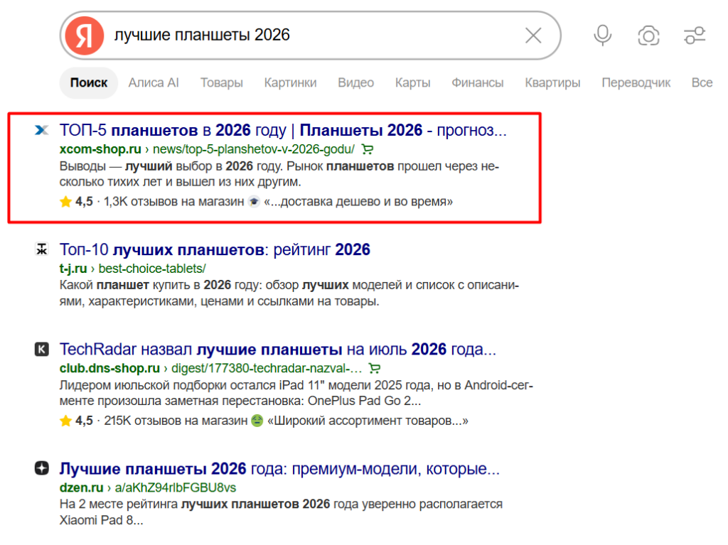Viewport: 728px width, 545px height.
Task: Click the best-choice-tablets/ URL path
Action: coord(152,269)
